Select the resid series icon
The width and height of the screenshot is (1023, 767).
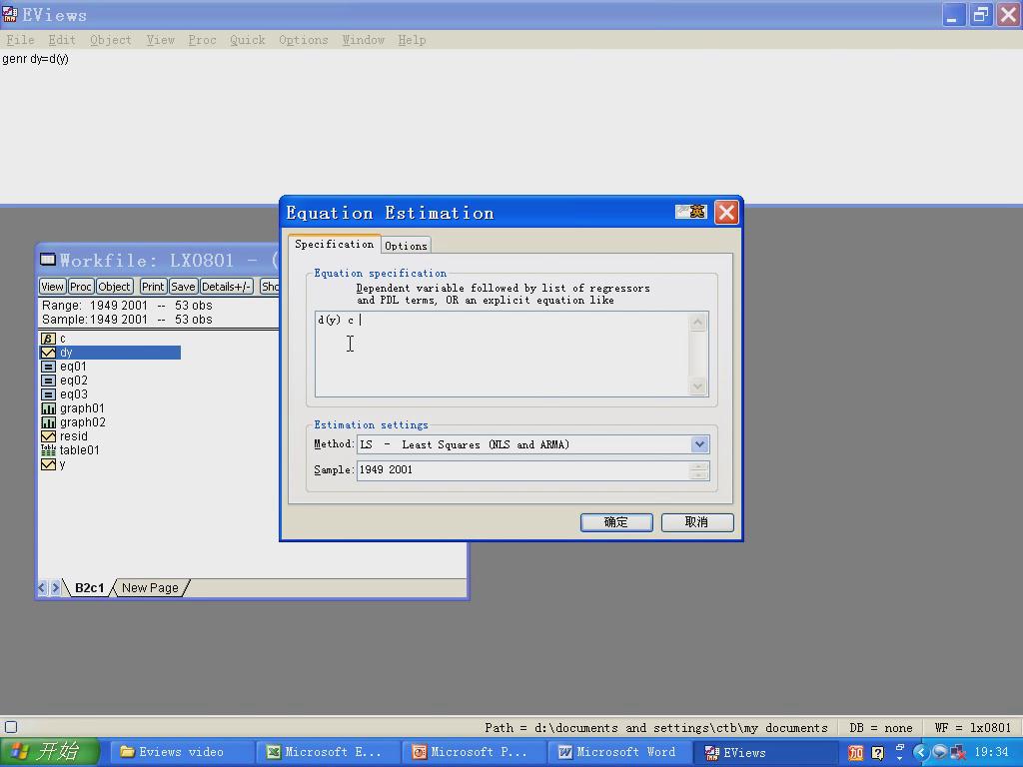pos(48,436)
